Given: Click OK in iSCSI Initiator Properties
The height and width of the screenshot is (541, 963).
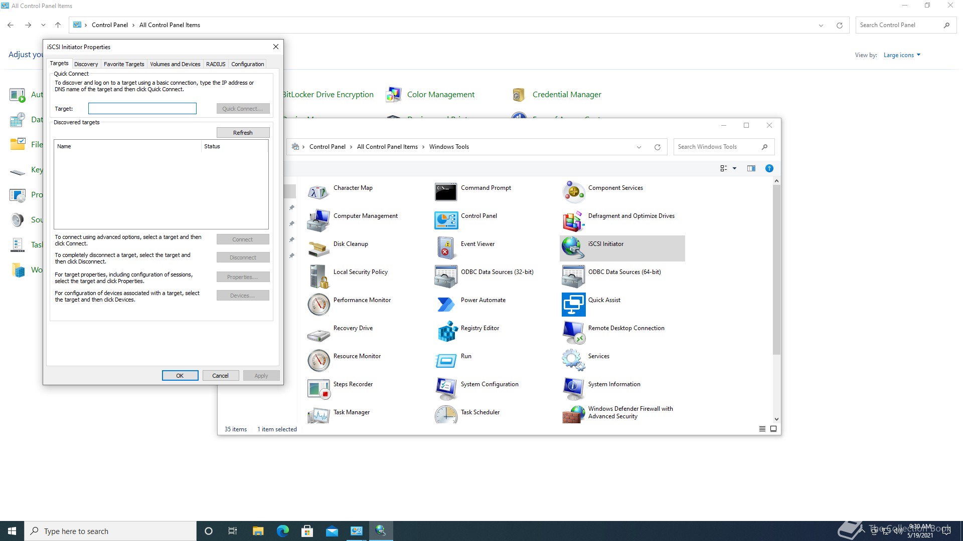Looking at the screenshot, I should pos(180,376).
